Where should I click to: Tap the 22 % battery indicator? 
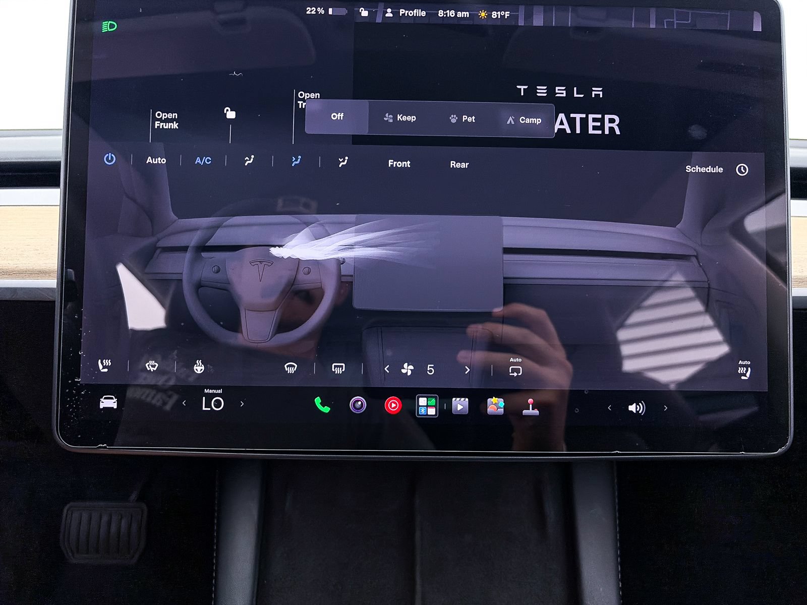(326, 11)
